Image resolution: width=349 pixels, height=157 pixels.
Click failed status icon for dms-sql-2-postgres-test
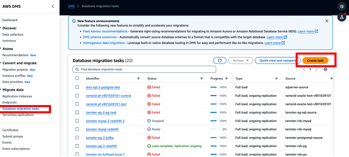[149, 87]
